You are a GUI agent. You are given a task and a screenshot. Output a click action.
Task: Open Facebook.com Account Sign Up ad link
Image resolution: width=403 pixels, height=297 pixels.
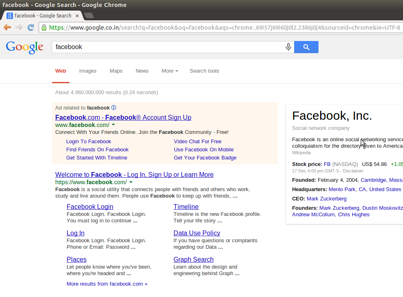(x=123, y=117)
